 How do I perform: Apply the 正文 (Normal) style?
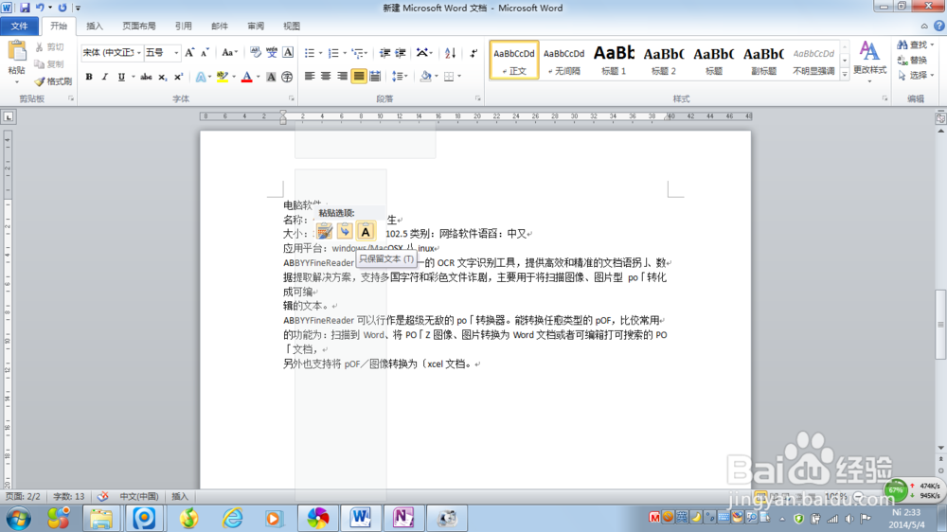(x=514, y=60)
